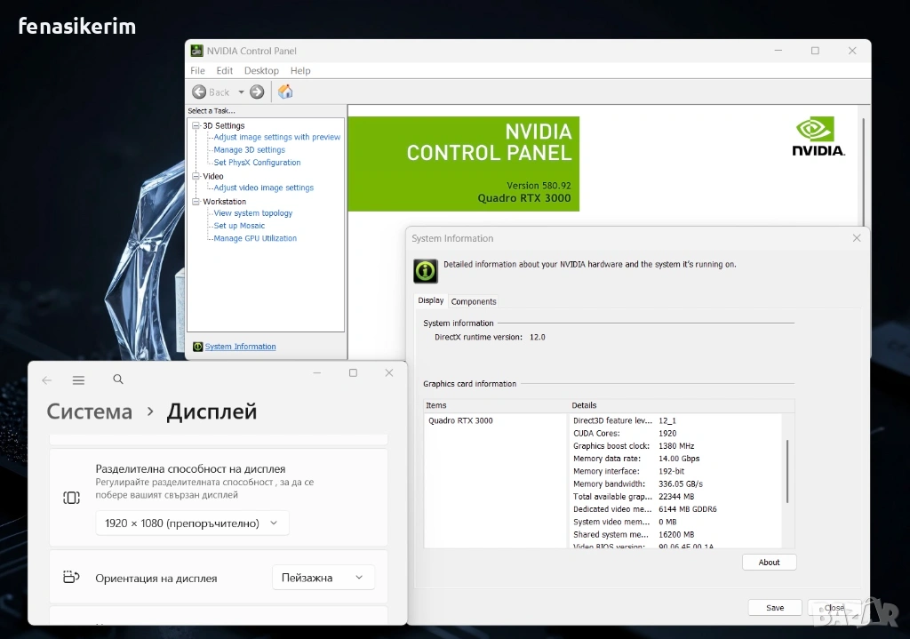Screen dimensions: 910x639
Task: Click the Save button
Action: click(775, 608)
